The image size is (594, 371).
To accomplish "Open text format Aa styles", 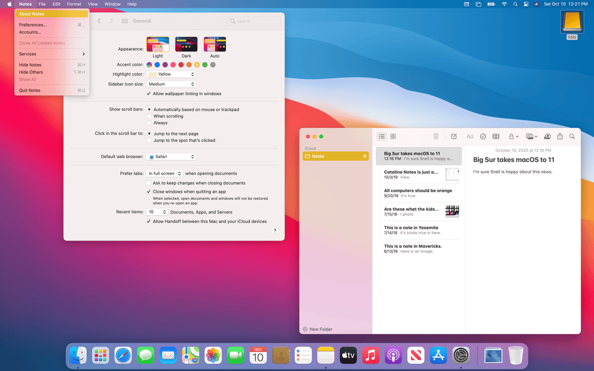I will [470, 136].
